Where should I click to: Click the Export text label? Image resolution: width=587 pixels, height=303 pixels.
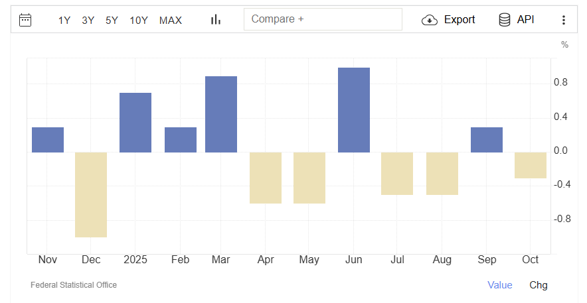[x=460, y=20]
